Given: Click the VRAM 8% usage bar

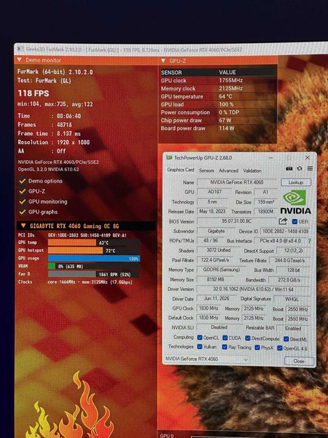Looking at the screenshot, I should (94, 266).
